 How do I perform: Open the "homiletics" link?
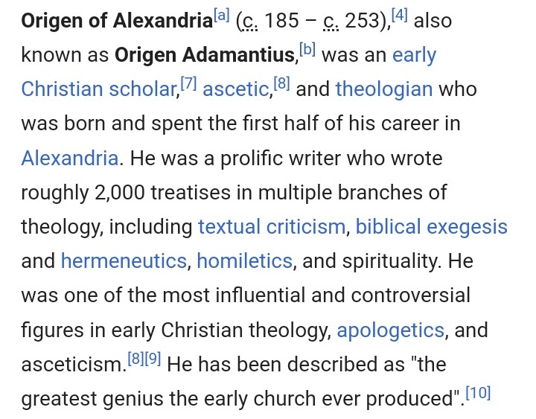click(245, 261)
